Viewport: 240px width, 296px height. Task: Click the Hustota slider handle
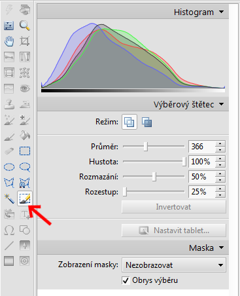point(184,162)
